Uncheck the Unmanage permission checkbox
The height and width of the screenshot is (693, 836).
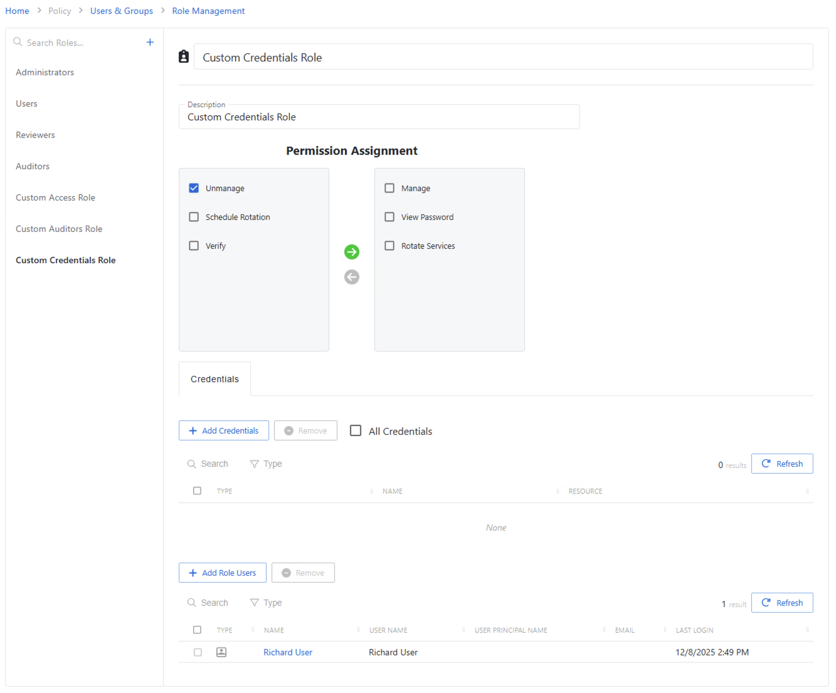(x=194, y=188)
